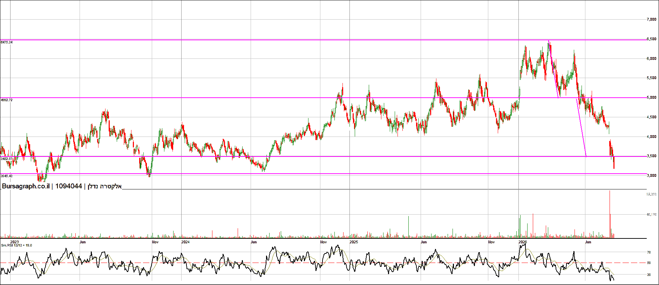The width and height of the screenshot is (659, 285).
Task: Click the RSI axis label 50
Action: (649, 263)
